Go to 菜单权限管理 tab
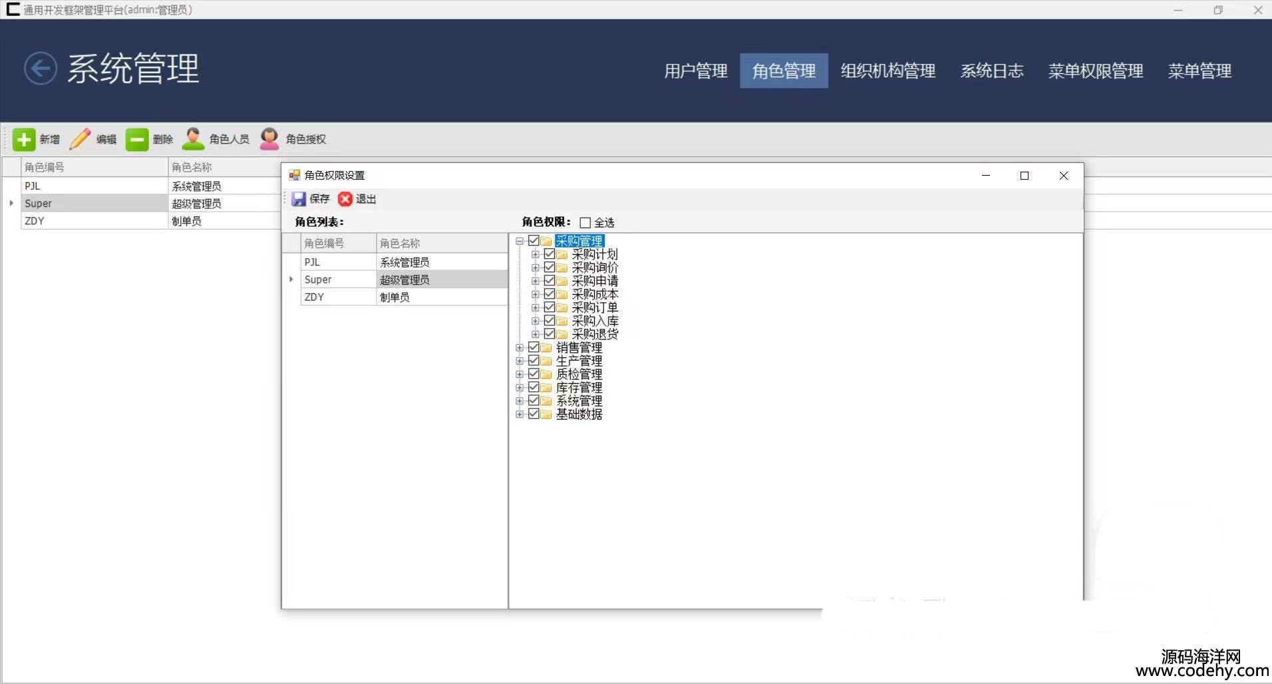Screen dimensions: 1272x684 pyautogui.click(x=1095, y=71)
